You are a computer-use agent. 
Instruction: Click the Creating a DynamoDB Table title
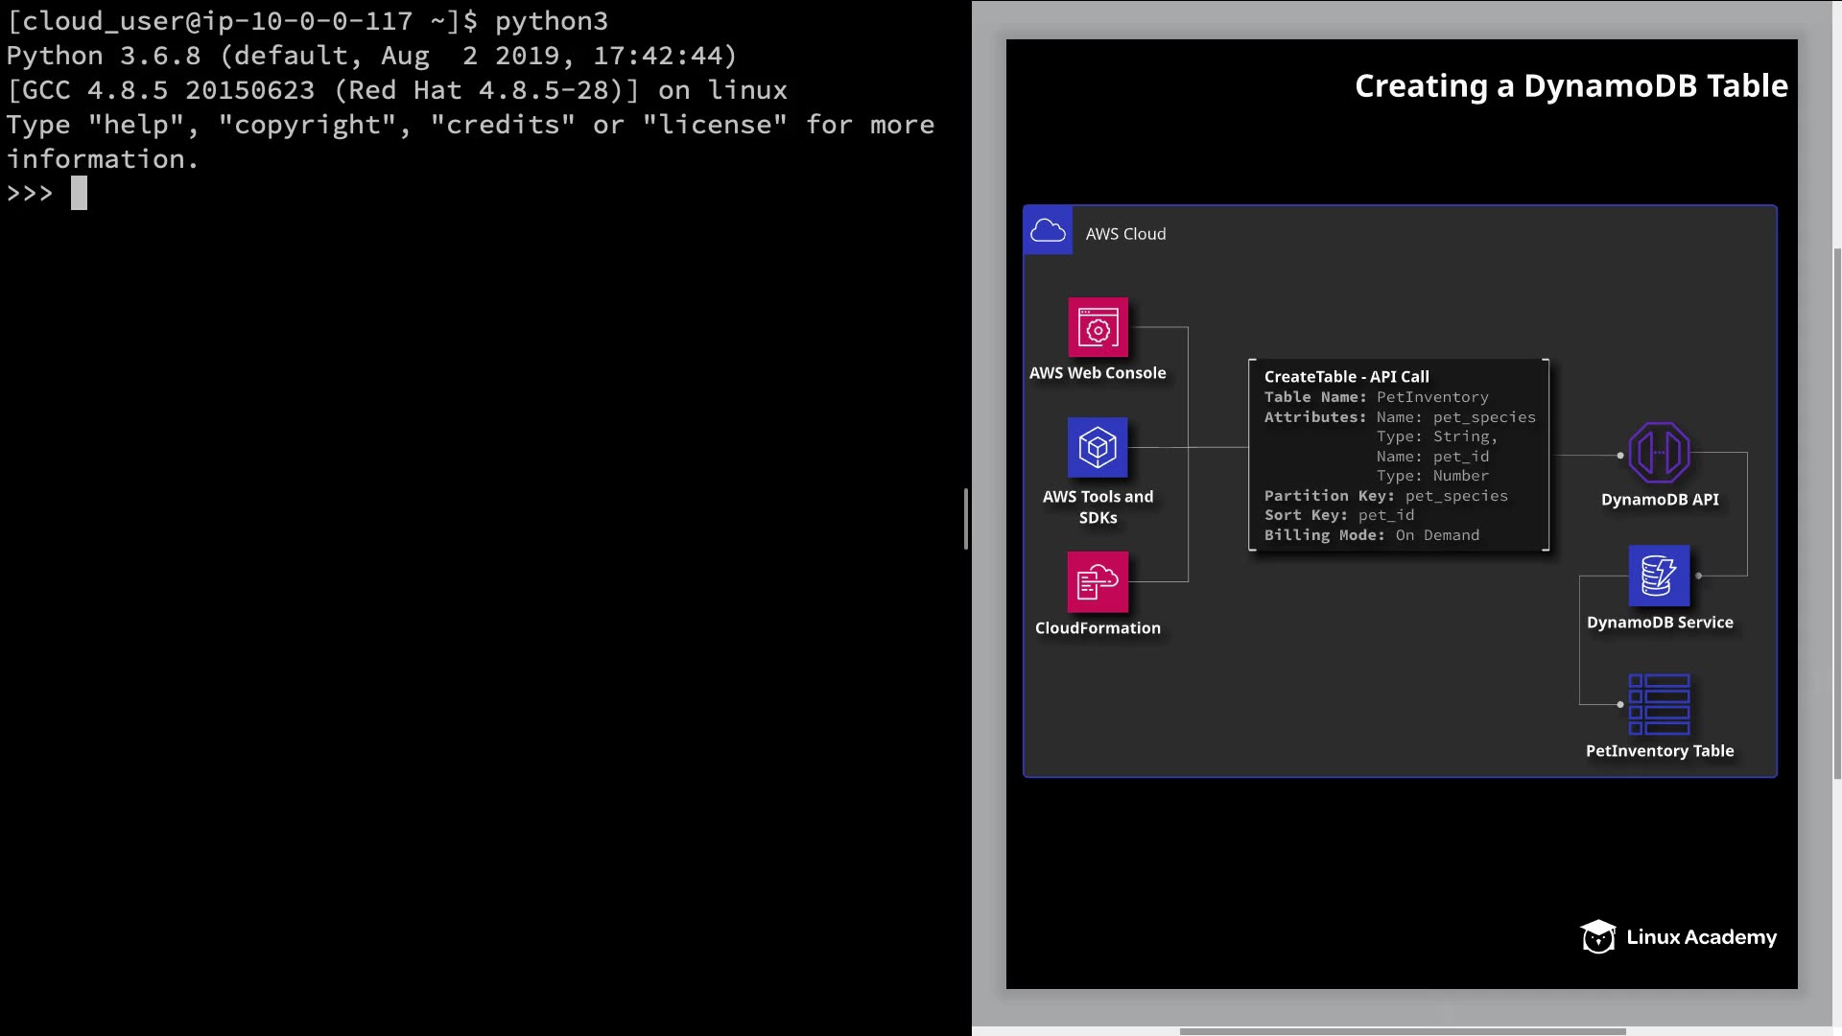click(x=1570, y=86)
